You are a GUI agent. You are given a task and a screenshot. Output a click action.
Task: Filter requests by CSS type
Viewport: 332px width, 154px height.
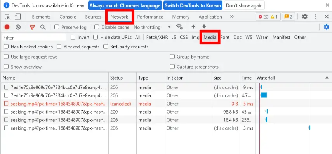[184, 38]
